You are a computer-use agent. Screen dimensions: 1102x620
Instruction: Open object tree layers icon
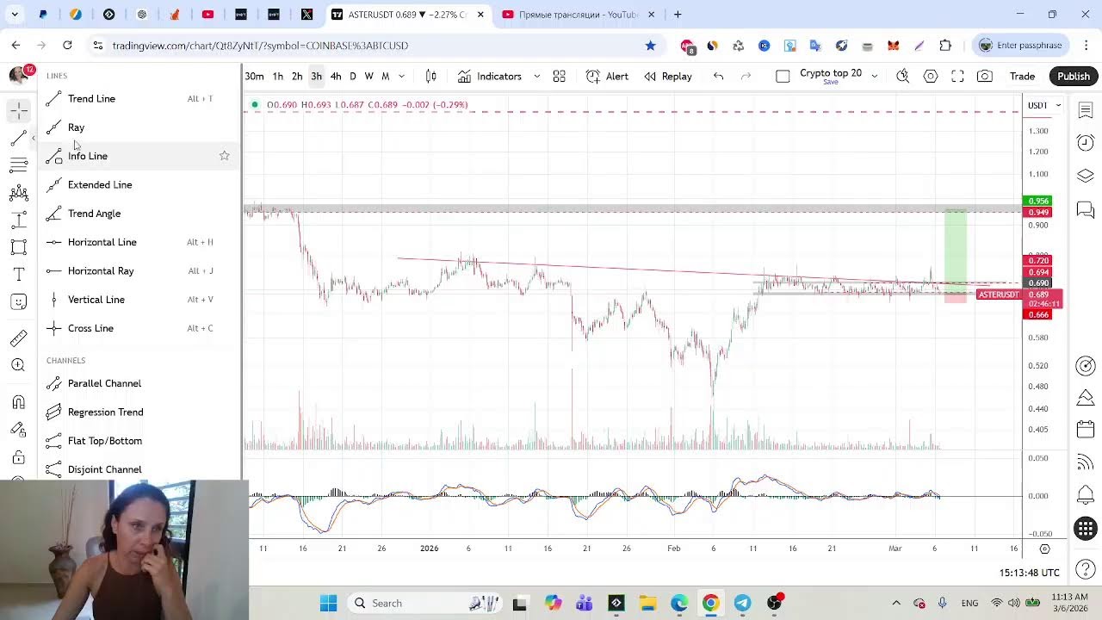pos(1085,177)
